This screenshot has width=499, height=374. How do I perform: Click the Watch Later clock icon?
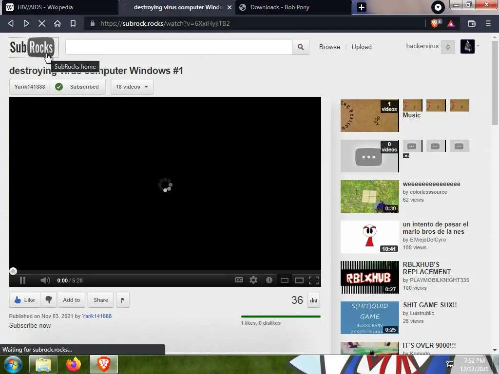tap(269, 280)
